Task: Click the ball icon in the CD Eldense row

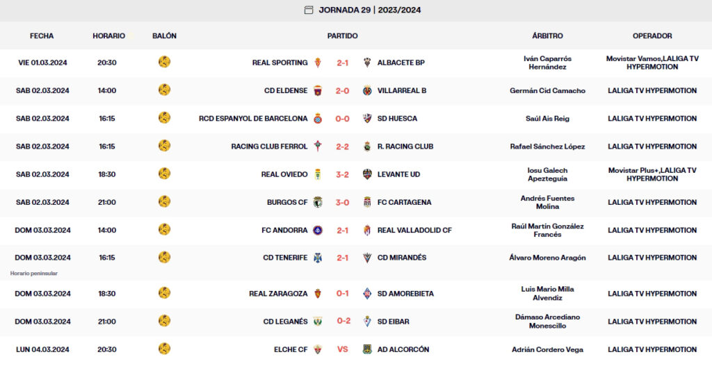Action: [164, 90]
